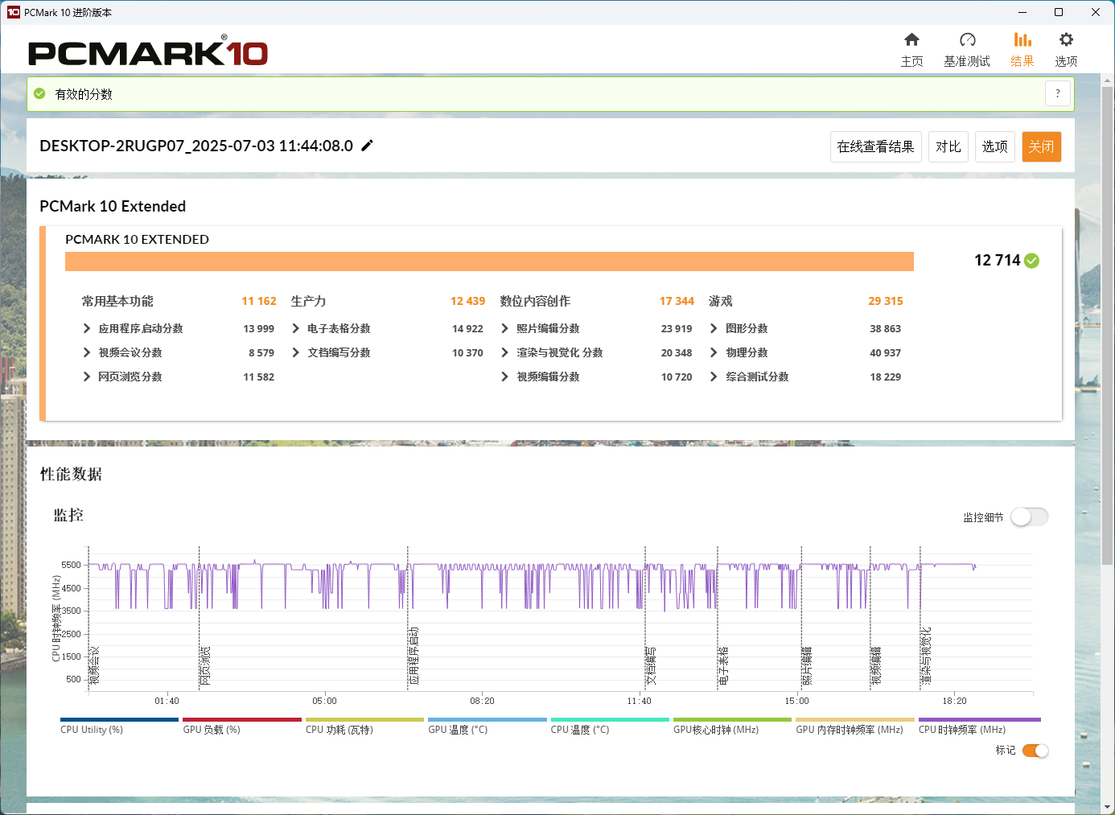Toggle CPU 功耗 (瓦特) legend series

(x=364, y=727)
